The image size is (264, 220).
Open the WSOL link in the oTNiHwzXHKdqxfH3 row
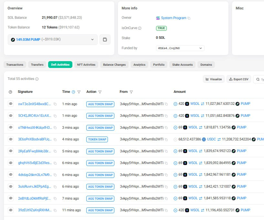pyautogui.click(x=193, y=127)
